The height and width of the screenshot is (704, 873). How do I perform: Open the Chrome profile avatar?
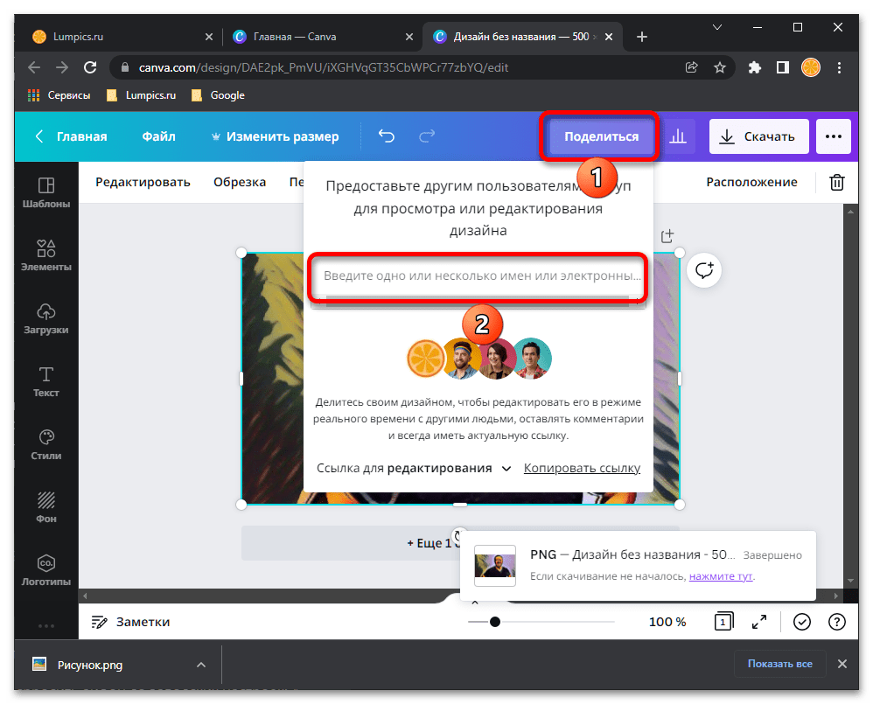click(x=811, y=68)
